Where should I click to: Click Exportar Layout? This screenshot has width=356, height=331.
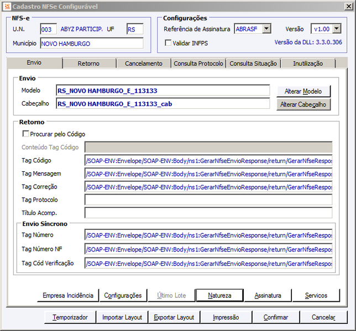pyautogui.click(x=174, y=317)
